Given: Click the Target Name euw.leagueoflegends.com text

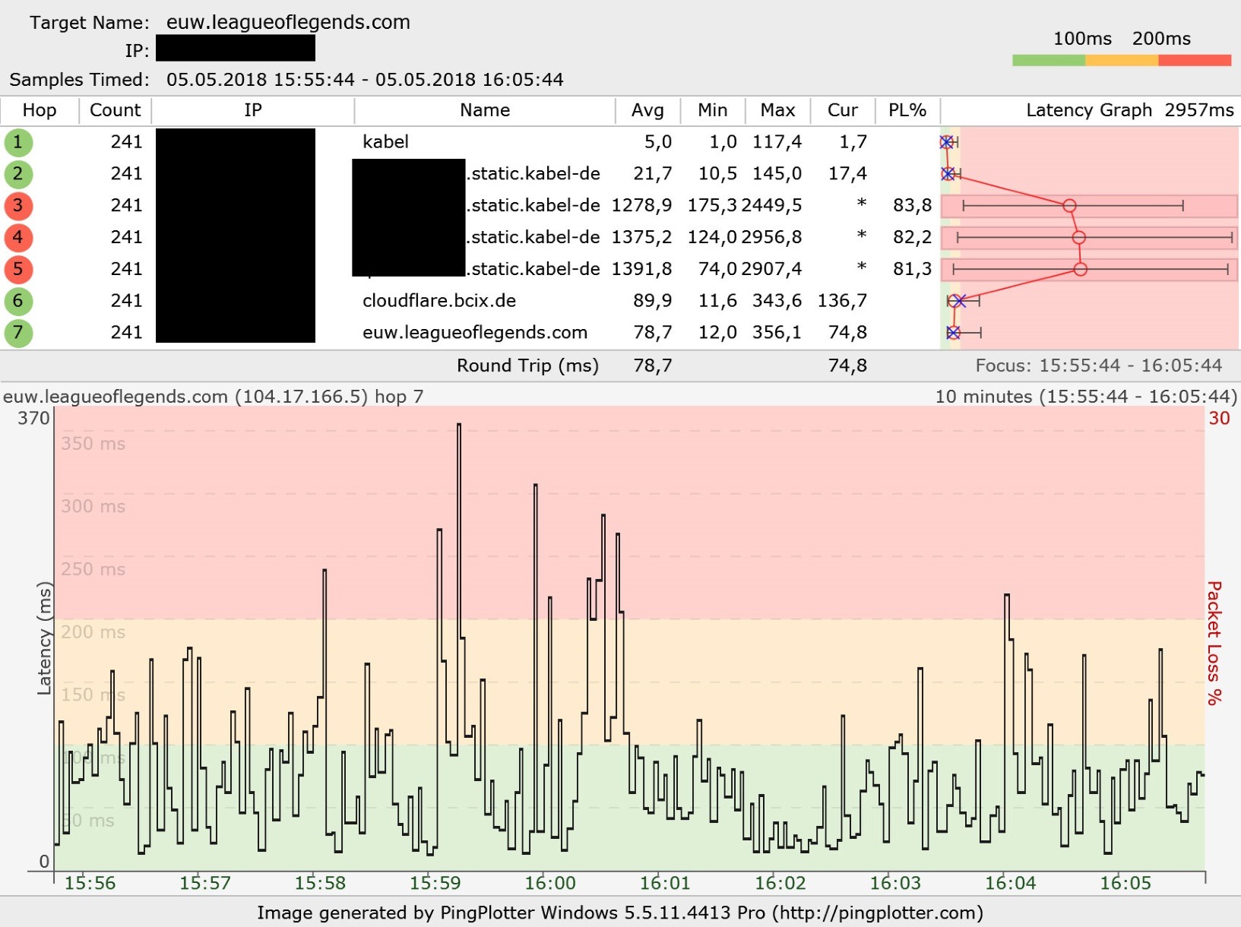Looking at the screenshot, I should coord(288,23).
